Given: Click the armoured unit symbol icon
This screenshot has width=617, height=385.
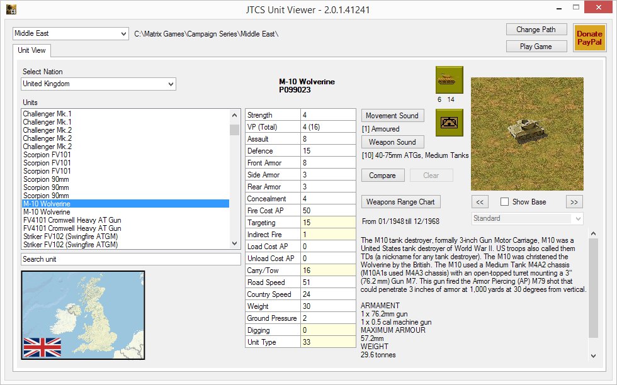Looking at the screenshot, I should click(449, 121).
